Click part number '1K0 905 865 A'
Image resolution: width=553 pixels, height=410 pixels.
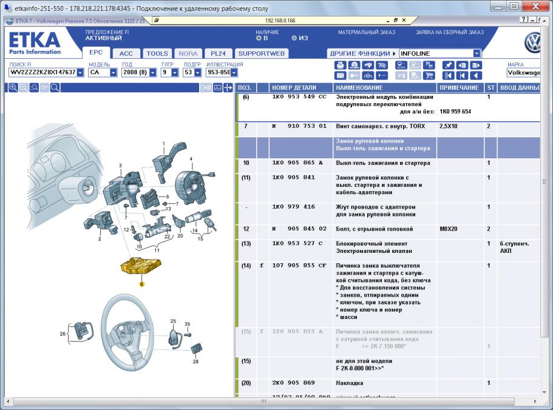pyautogui.click(x=297, y=163)
